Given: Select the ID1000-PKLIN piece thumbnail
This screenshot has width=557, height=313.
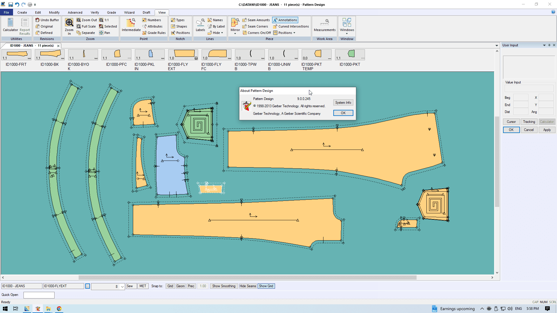Looking at the screenshot, I should pos(150,54).
